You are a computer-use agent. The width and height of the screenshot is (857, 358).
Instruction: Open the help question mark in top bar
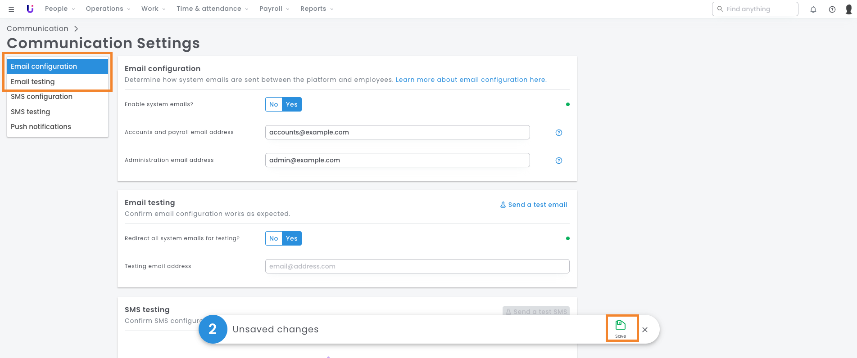click(x=832, y=9)
